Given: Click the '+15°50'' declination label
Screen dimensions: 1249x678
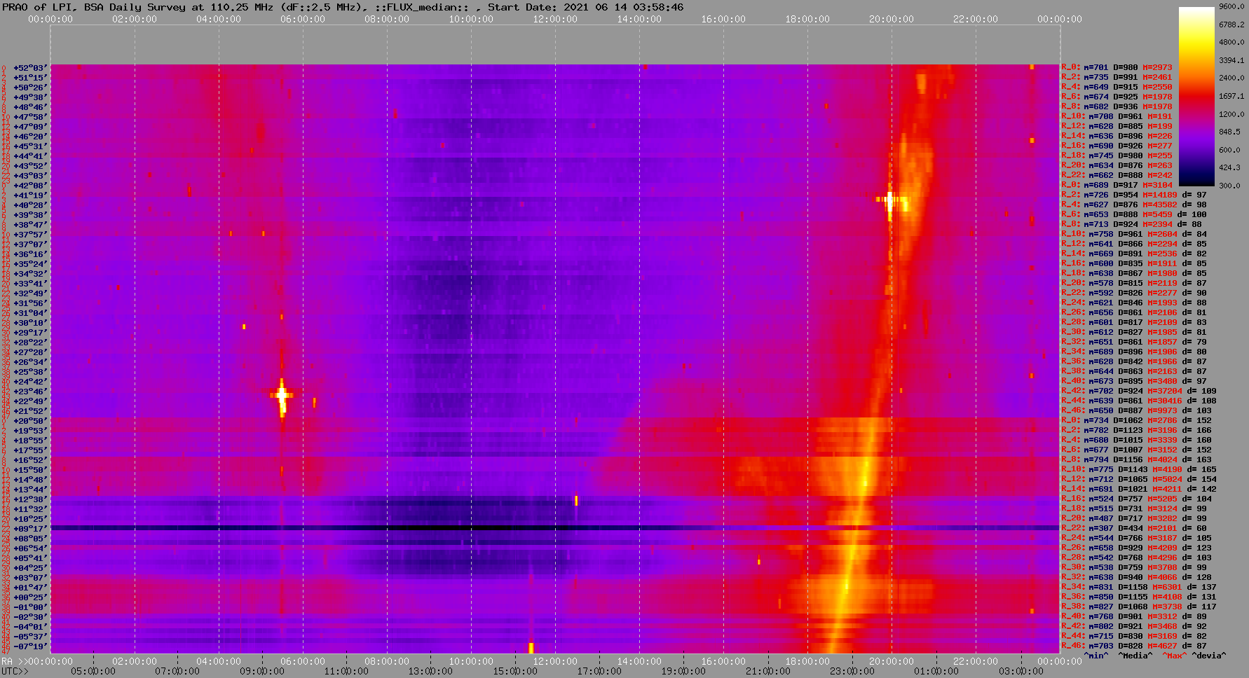Looking at the screenshot, I should (30, 470).
